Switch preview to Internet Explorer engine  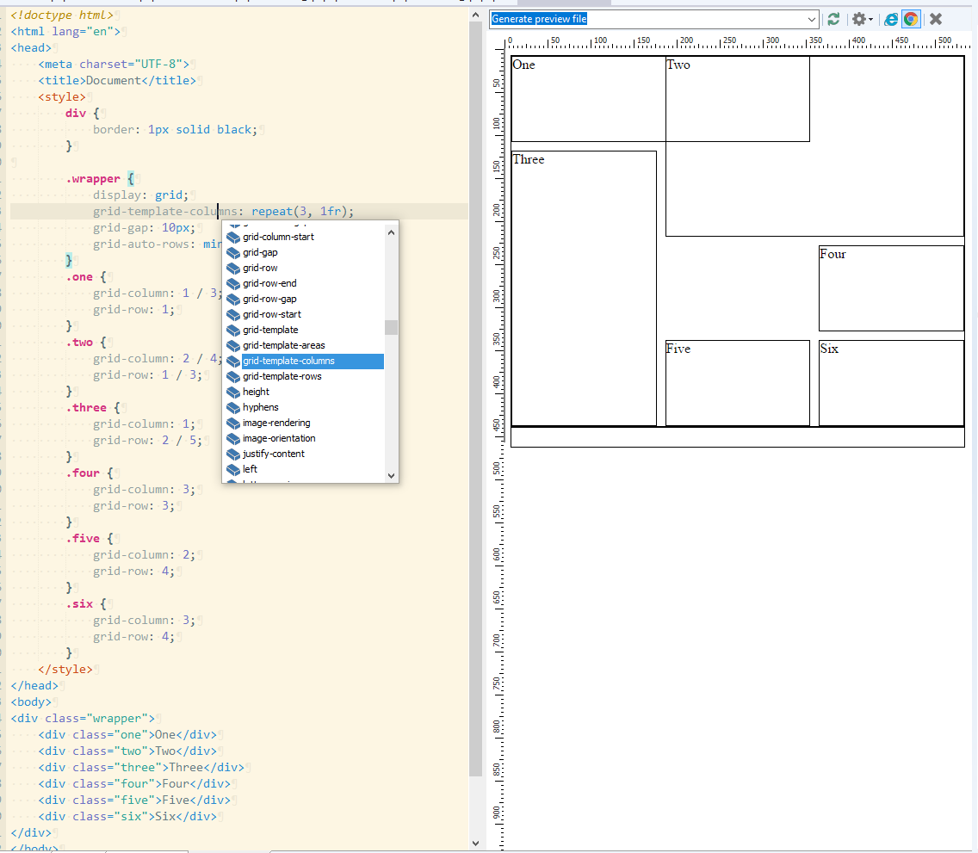pos(891,19)
